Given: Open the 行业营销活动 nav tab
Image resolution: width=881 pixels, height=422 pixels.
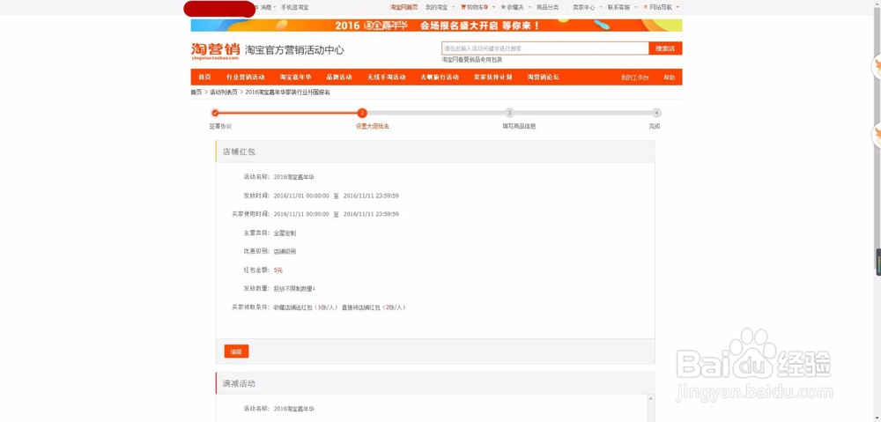Looking at the screenshot, I should pos(246,78).
